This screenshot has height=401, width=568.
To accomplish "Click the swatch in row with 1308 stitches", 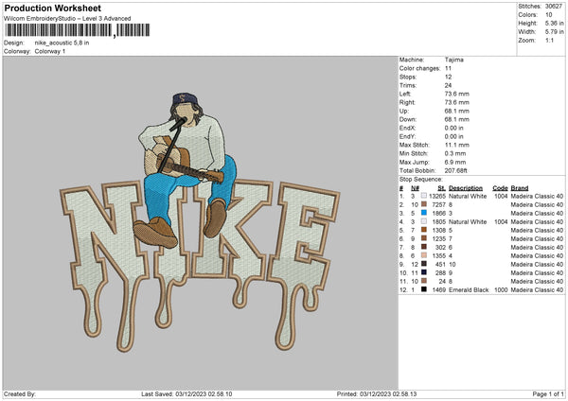I will tap(424, 230).
